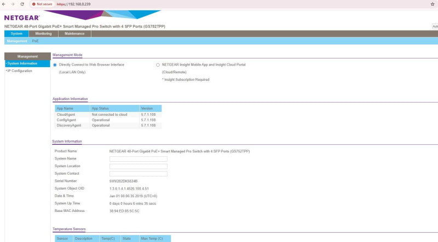Select NETGEAR Insight Mobile App and Cloud Portal

[x=158, y=64]
